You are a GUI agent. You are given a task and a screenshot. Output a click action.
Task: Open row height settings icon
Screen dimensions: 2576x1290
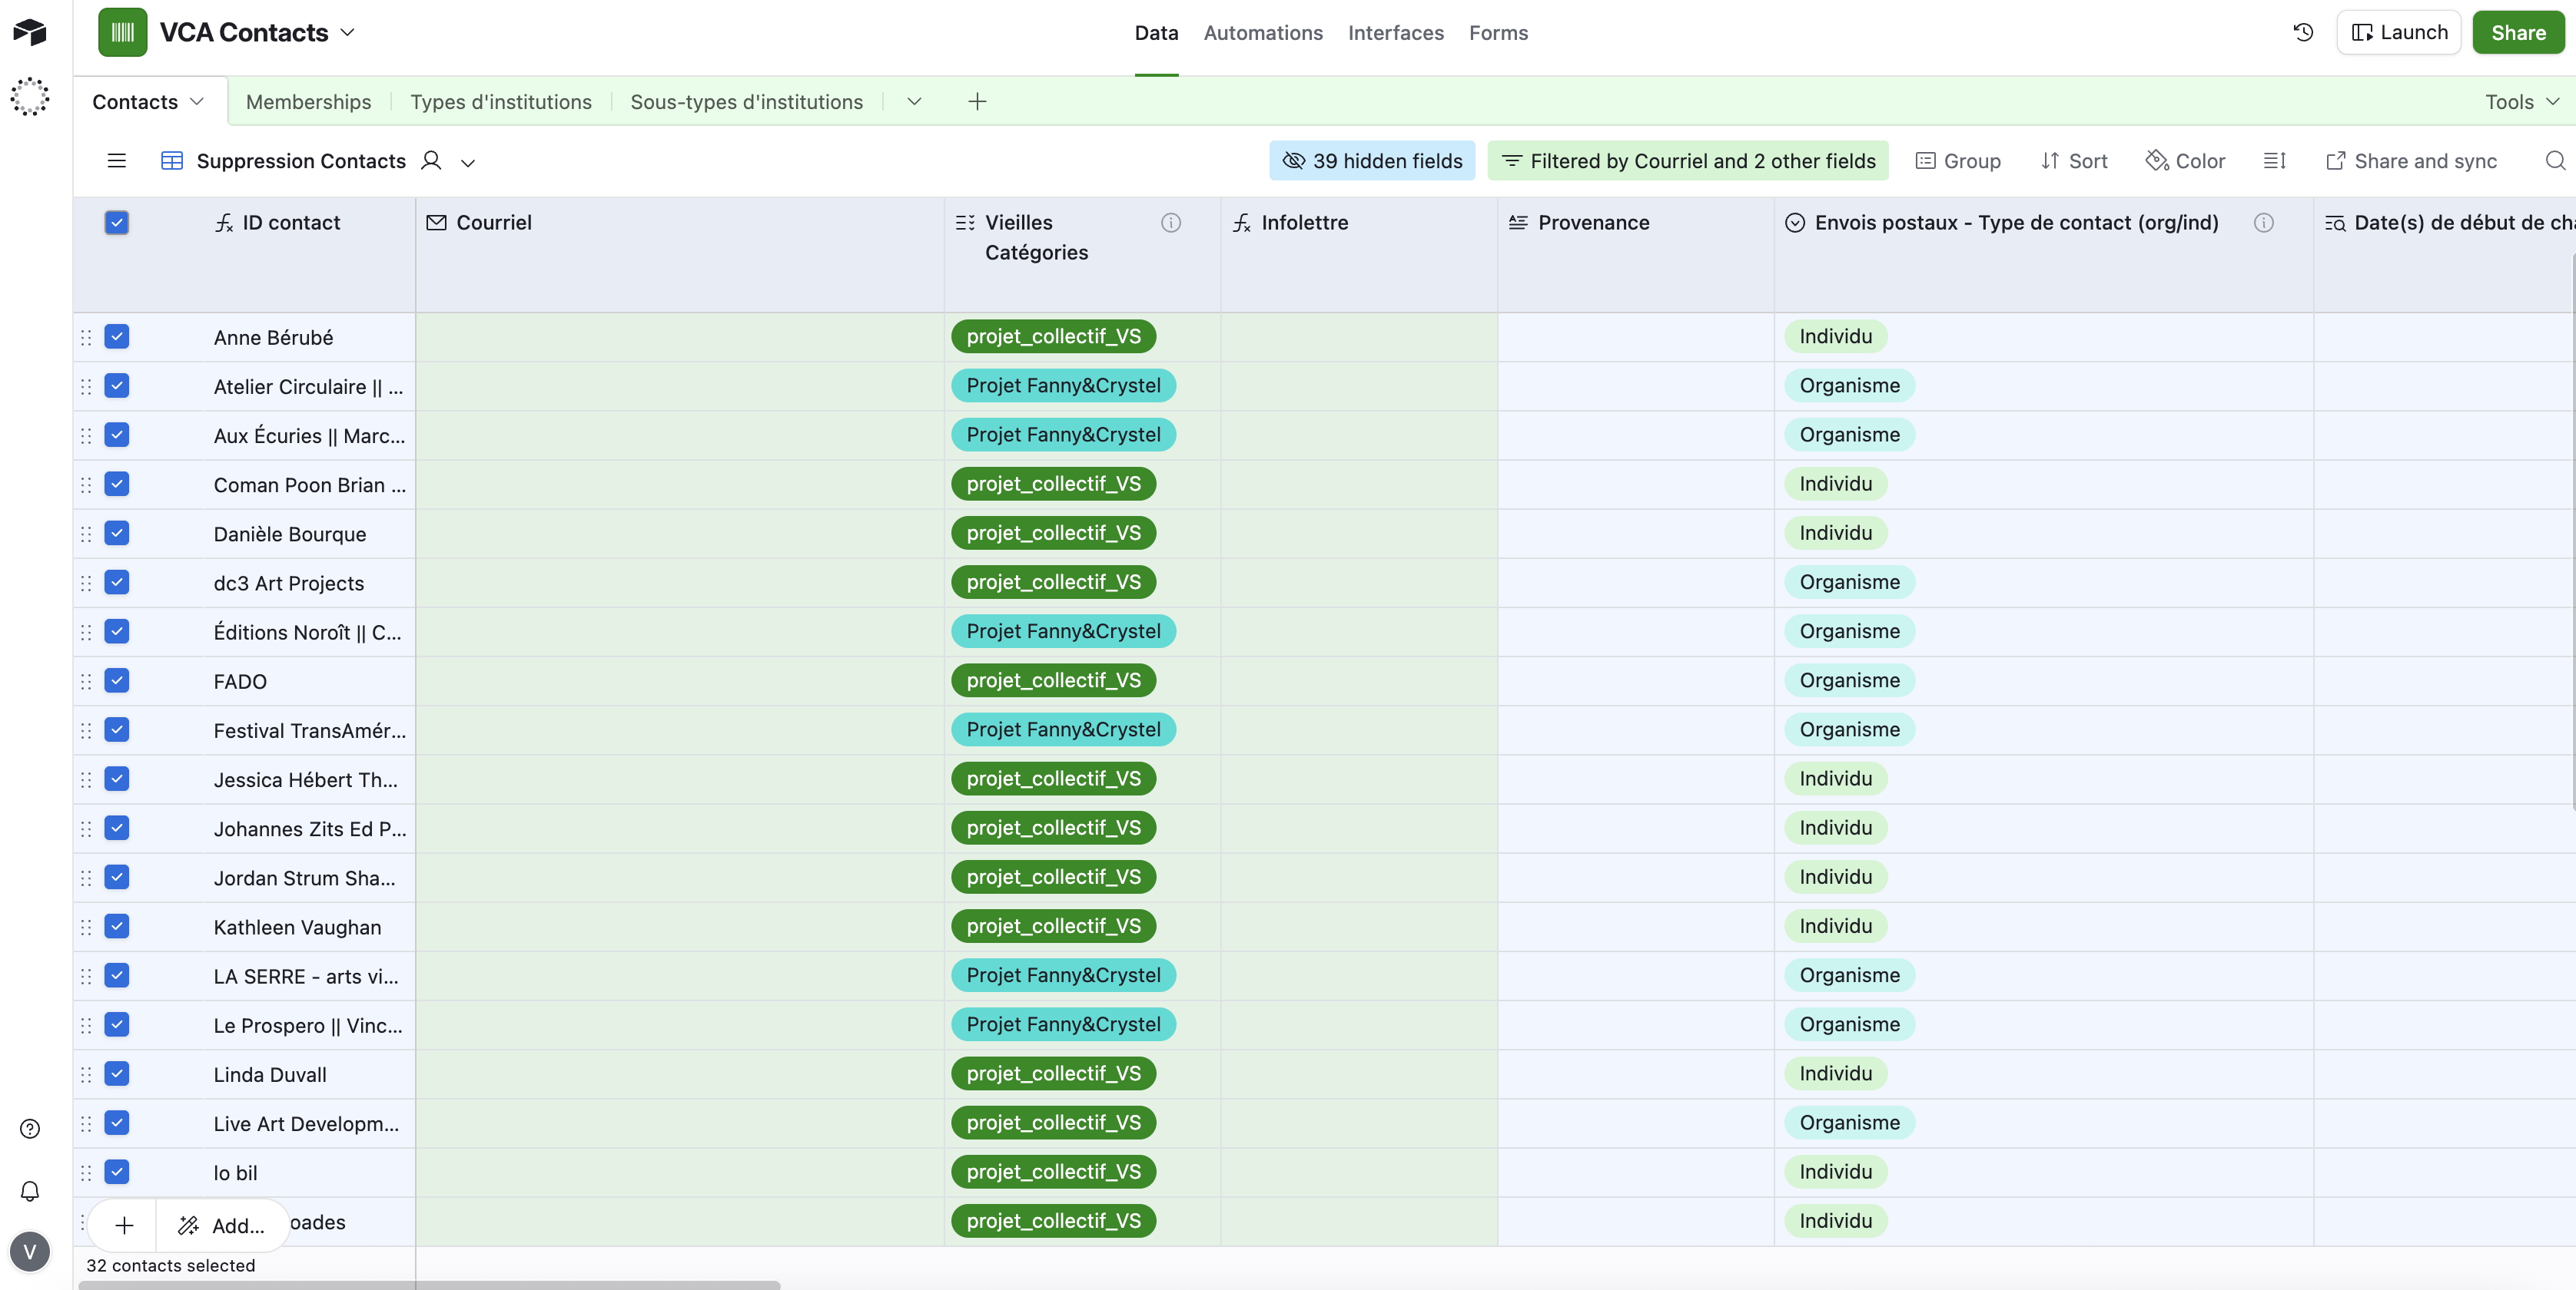(2275, 161)
